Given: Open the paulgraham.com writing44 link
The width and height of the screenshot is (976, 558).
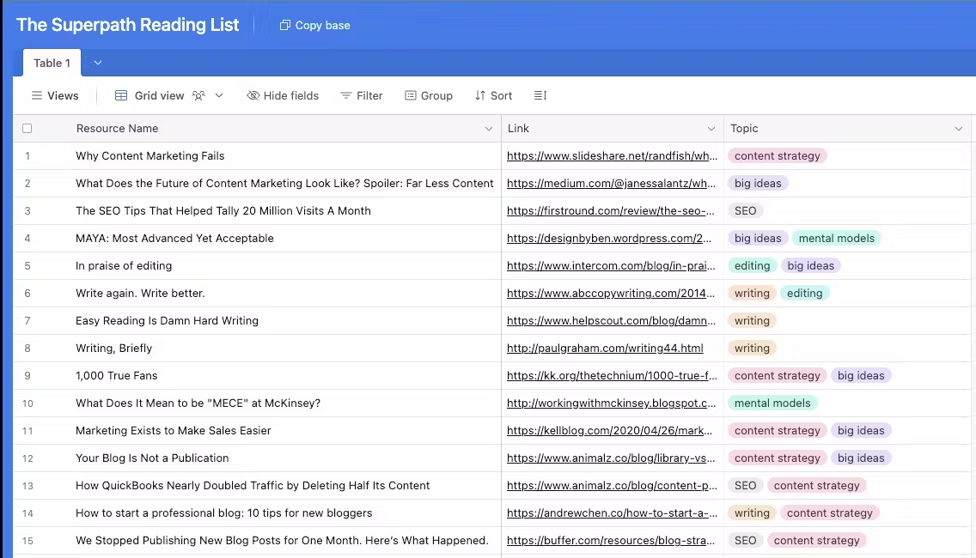Looking at the screenshot, I should click(605, 349).
